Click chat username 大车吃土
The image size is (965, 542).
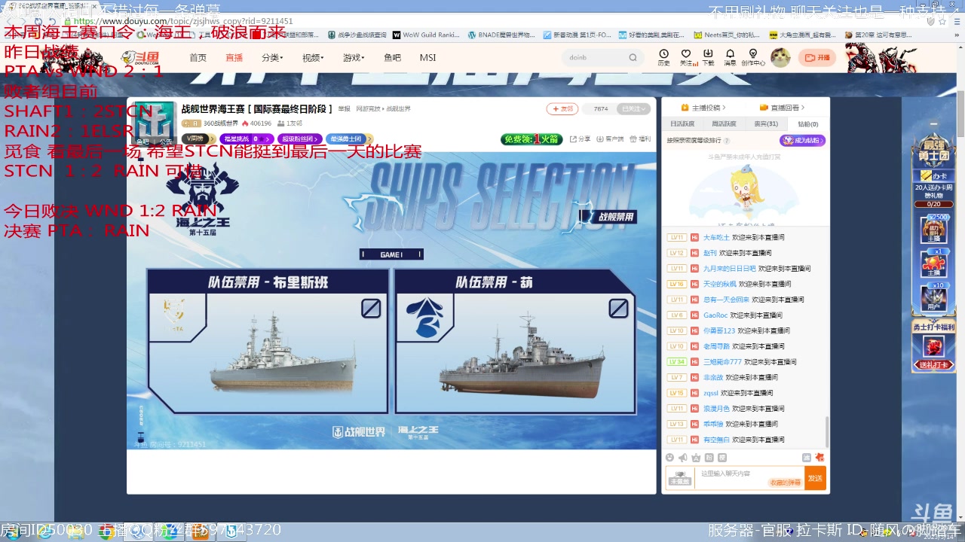tap(716, 237)
